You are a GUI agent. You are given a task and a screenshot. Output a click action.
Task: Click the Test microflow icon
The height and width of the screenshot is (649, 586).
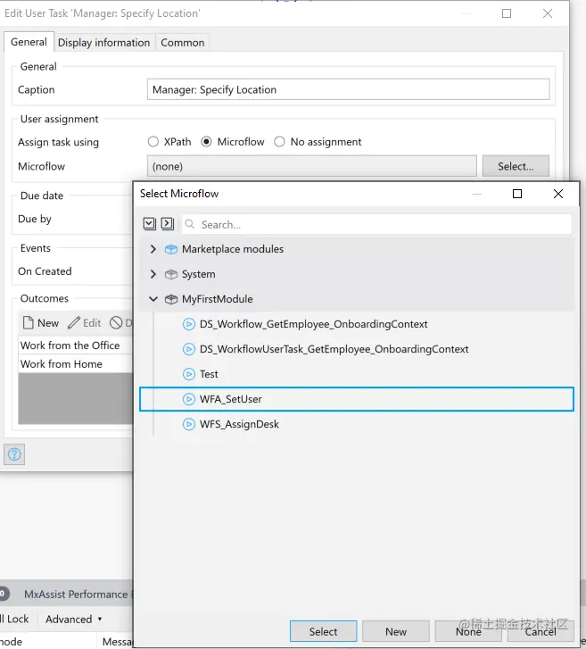[x=189, y=374]
